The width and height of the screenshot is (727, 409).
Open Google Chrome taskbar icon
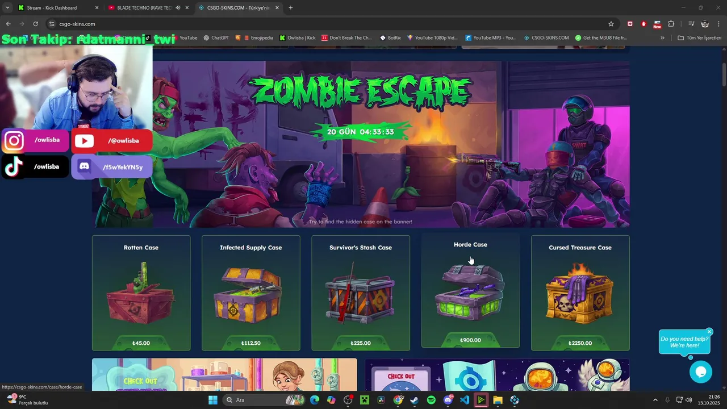point(398,400)
